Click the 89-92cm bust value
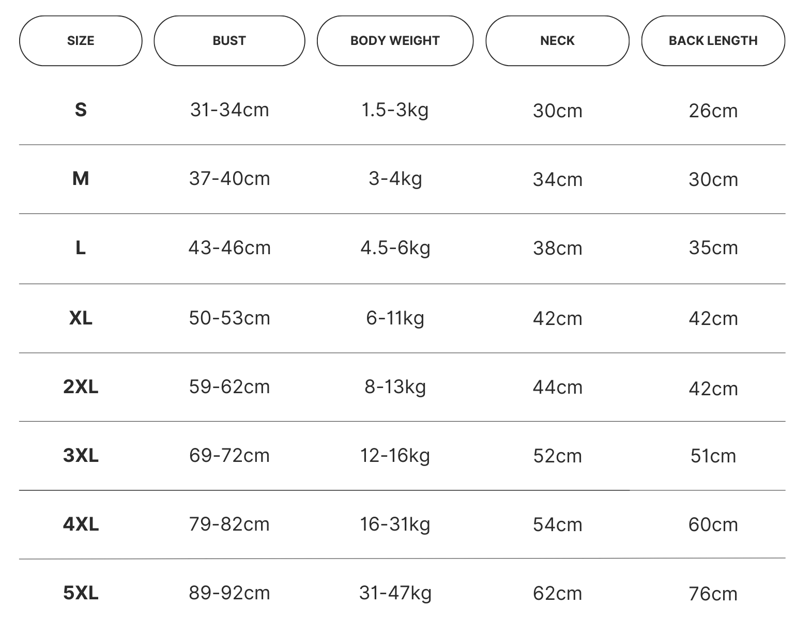 point(229,593)
